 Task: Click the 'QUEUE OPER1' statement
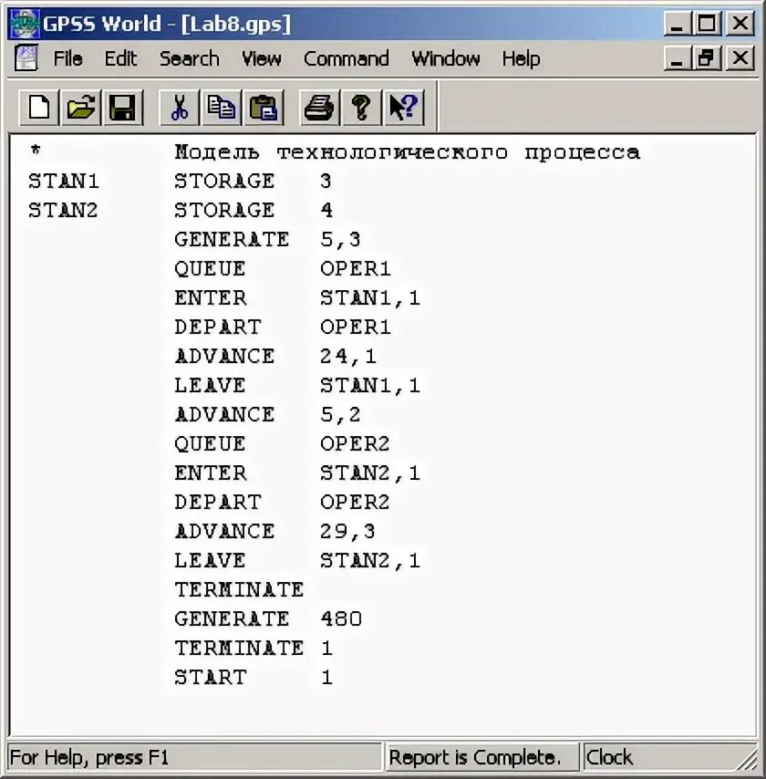(282, 269)
